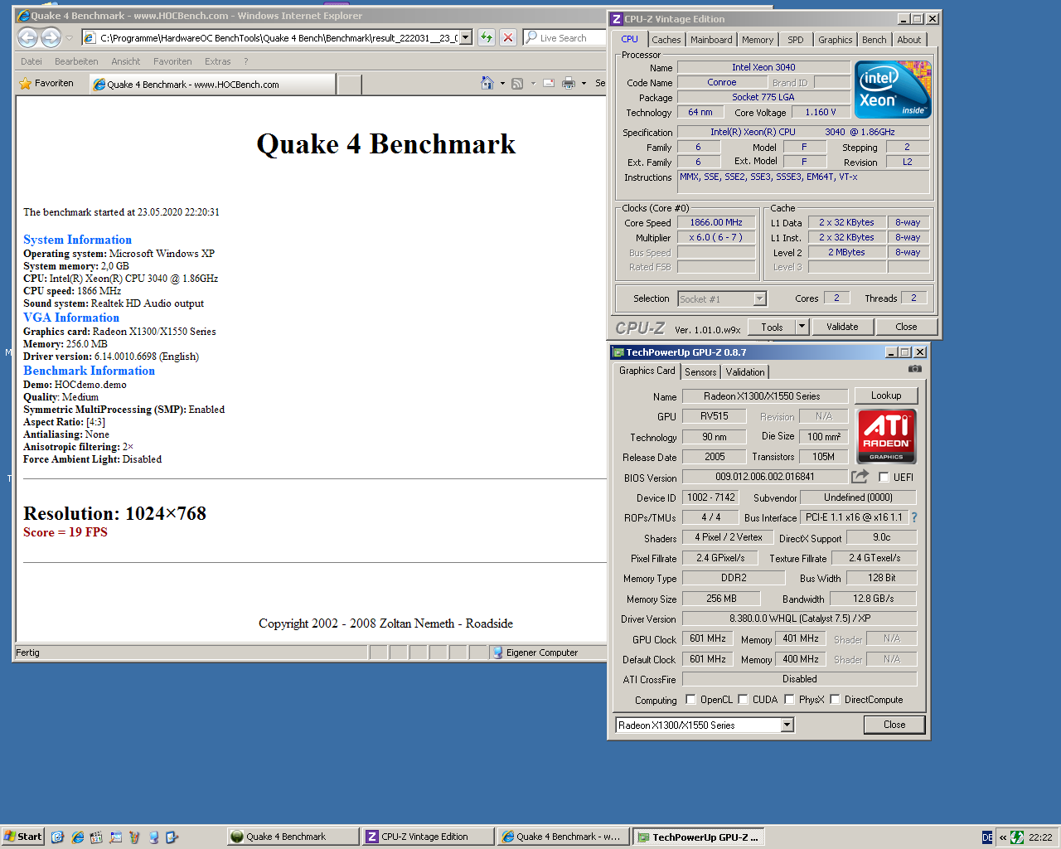Switch to the Validation tab in GPU-Z

(x=745, y=372)
